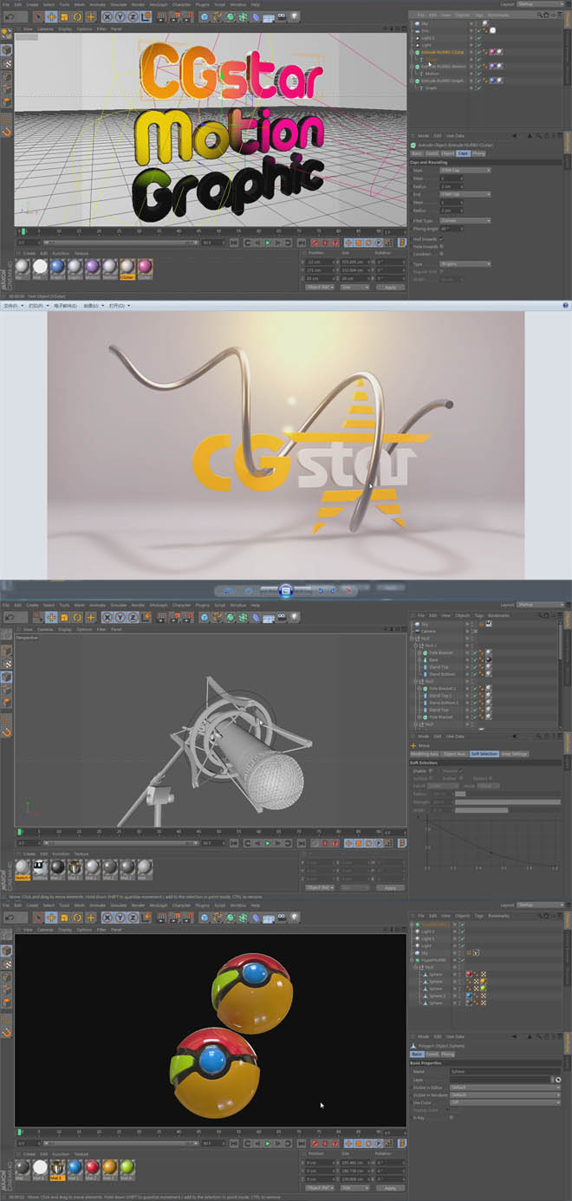Select the Rotate tool in the top CGstar window toolbar
Image resolution: width=572 pixels, height=1201 pixels.
[77, 16]
